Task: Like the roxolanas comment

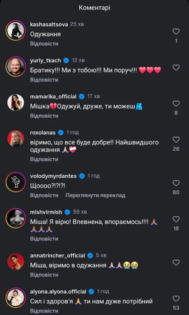Action: tap(176, 140)
